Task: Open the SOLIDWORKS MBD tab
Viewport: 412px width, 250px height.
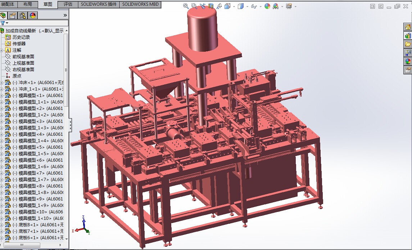Action: point(140,4)
